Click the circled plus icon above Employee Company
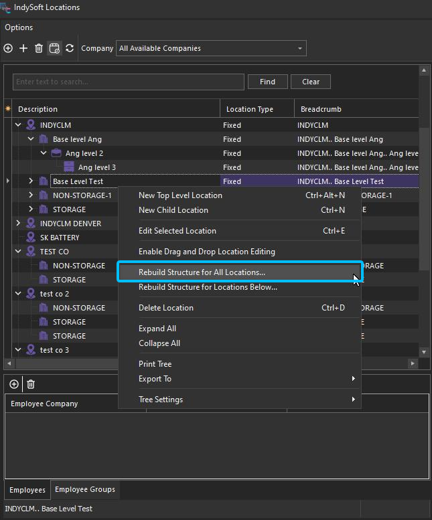The image size is (432, 520). pyautogui.click(x=14, y=384)
